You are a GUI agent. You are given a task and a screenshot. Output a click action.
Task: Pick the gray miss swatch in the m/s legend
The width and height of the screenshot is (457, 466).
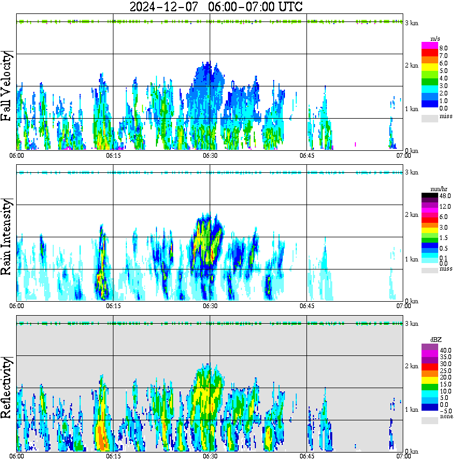[x=430, y=119]
